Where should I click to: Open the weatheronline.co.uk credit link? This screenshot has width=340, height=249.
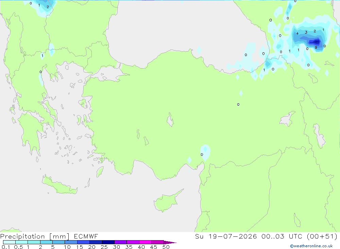point(311,246)
